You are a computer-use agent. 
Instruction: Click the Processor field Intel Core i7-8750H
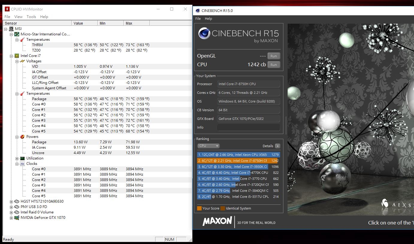coord(249,84)
